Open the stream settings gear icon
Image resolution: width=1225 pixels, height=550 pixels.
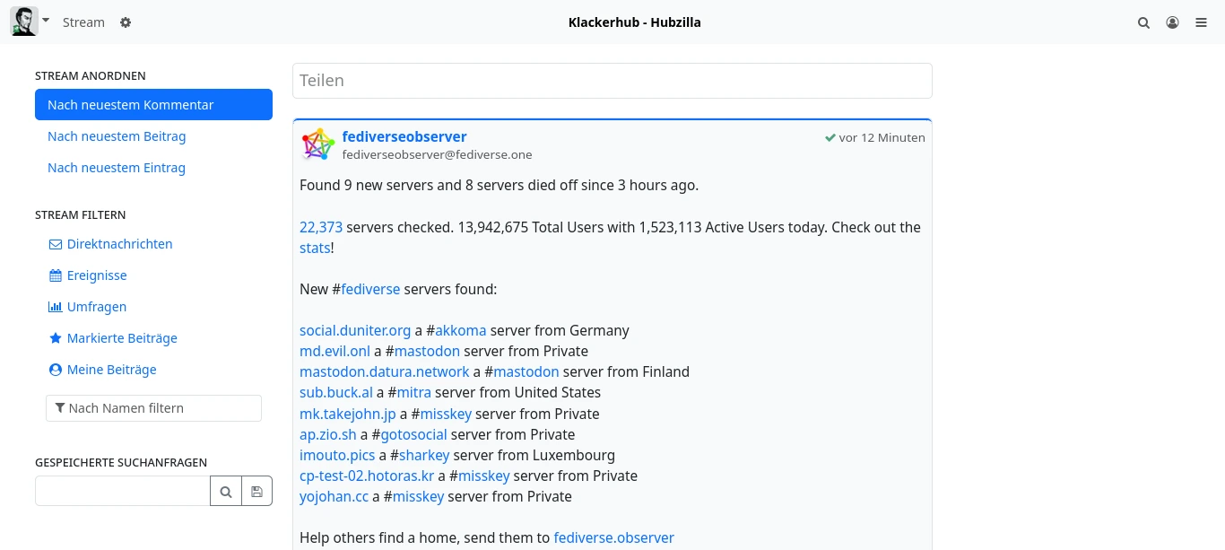[126, 22]
